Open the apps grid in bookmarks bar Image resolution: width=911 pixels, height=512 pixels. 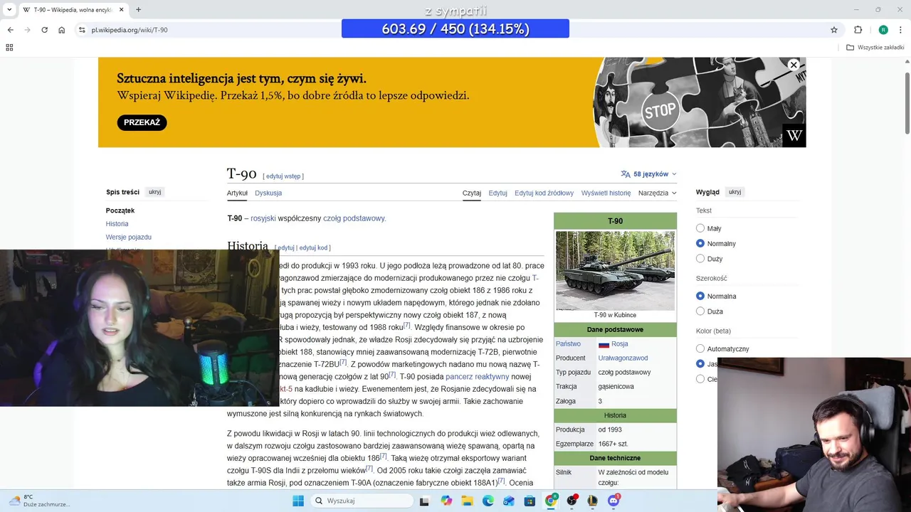pos(9,48)
